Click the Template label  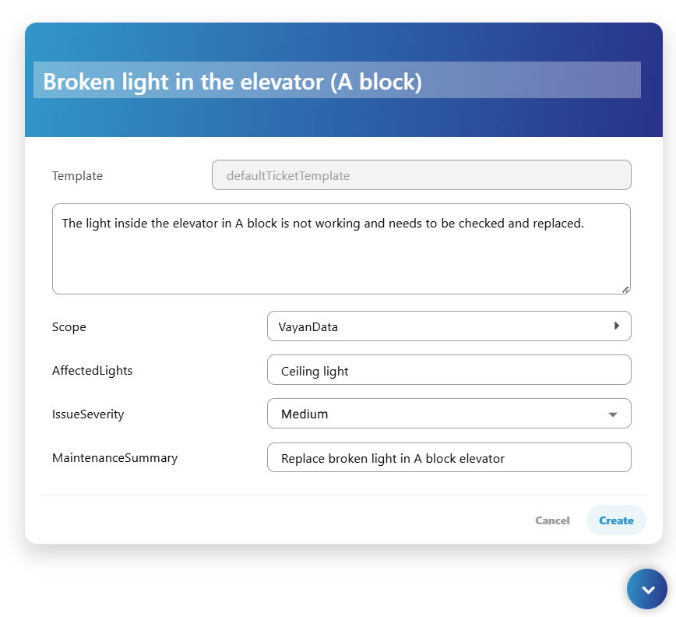point(78,176)
